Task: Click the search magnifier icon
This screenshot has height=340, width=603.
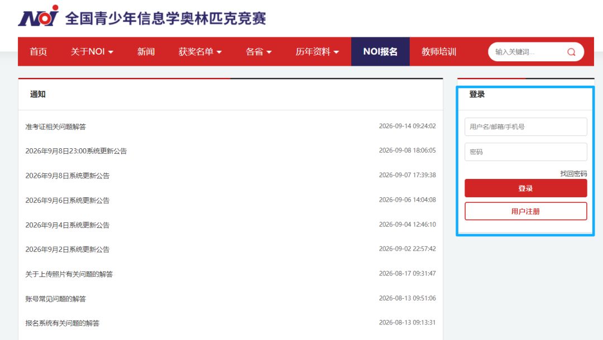Action: (571, 52)
